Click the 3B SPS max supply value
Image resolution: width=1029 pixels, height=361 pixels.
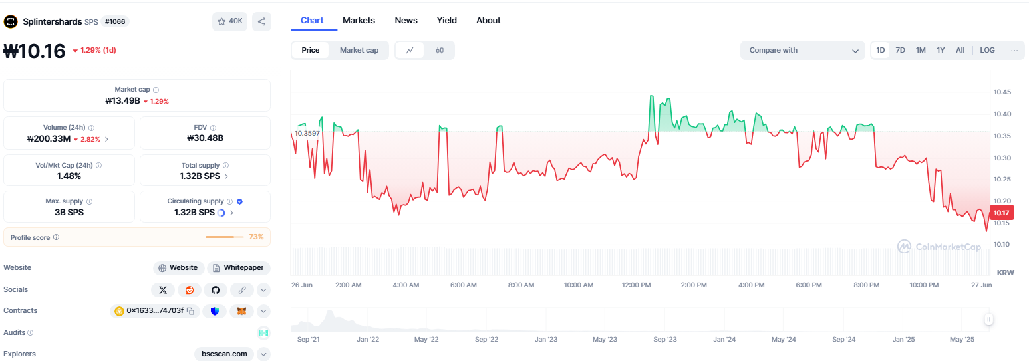point(70,213)
